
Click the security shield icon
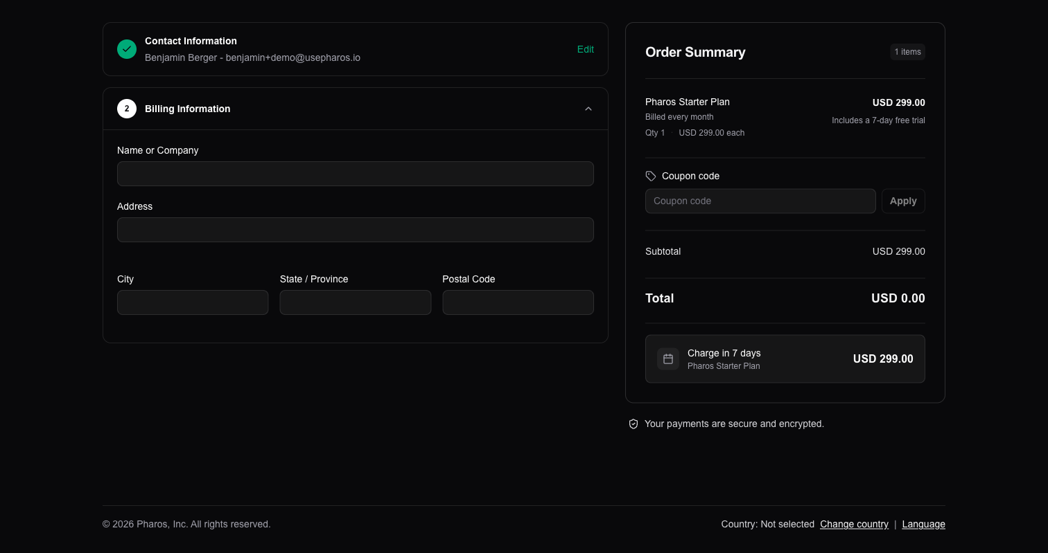(634, 424)
